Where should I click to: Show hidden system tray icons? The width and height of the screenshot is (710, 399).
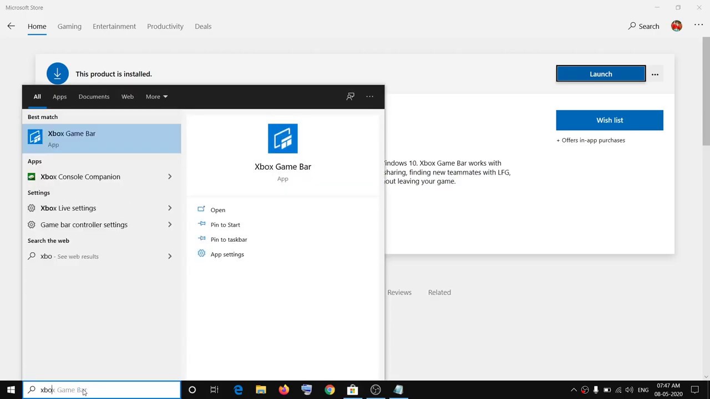coord(574,390)
